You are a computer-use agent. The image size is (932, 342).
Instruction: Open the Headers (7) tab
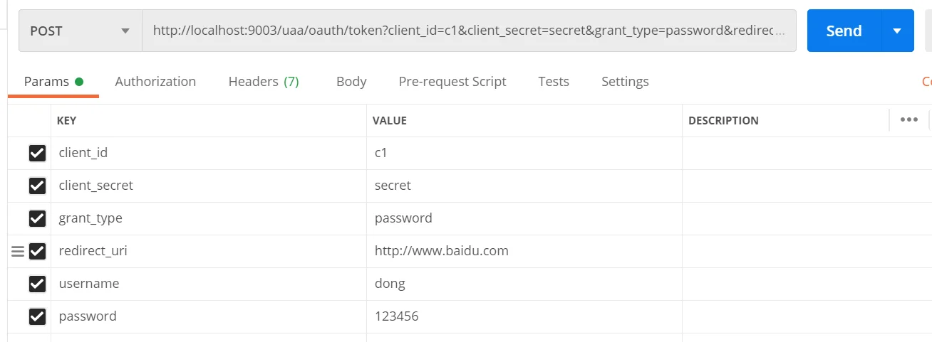tap(263, 82)
